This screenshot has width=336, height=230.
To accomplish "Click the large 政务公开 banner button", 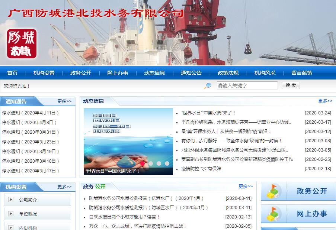I will coord(298,191).
